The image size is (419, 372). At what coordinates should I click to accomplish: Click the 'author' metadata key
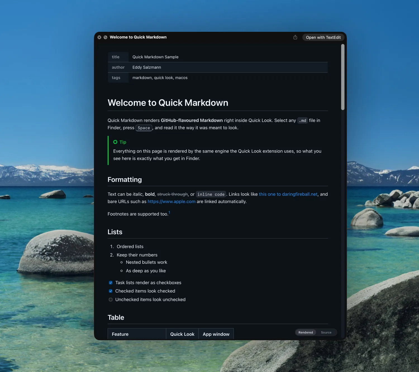coord(118,67)
